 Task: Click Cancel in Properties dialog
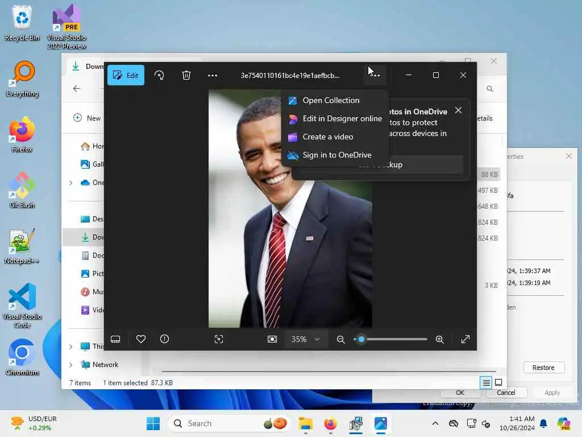pos(506,393)
